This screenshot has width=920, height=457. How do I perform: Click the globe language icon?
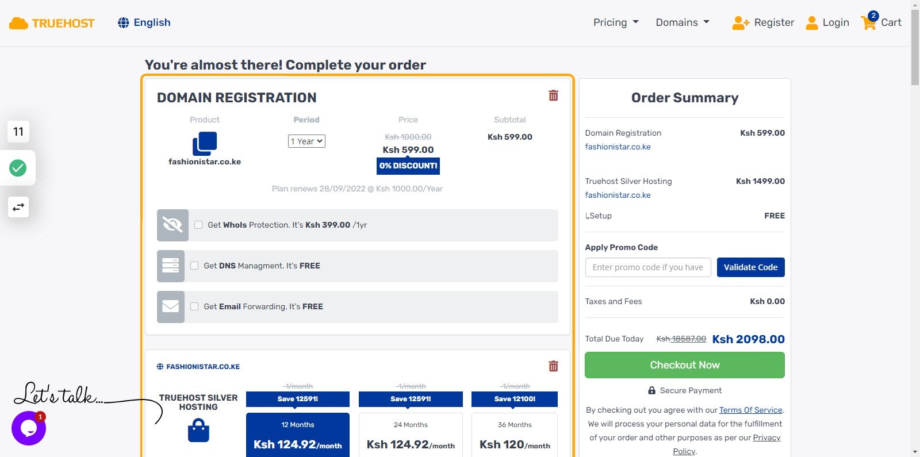(x=123, y=22)
